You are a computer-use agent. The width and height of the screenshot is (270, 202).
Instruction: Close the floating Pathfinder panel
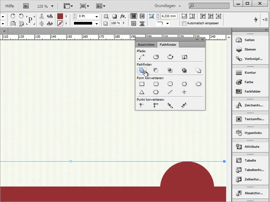(x=202, y=39)
